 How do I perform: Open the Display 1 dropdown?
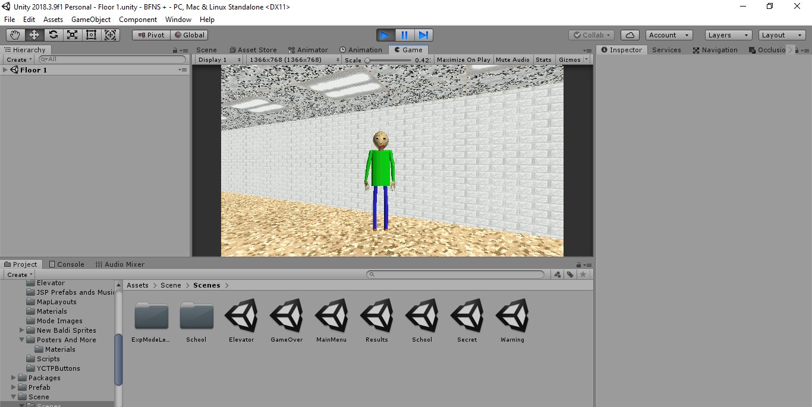click(219, 60)
